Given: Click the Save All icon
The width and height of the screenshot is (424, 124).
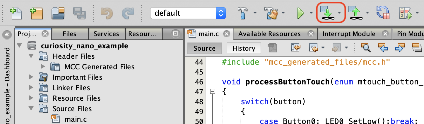Looking at the screenshot, I should tap(79, 13).
